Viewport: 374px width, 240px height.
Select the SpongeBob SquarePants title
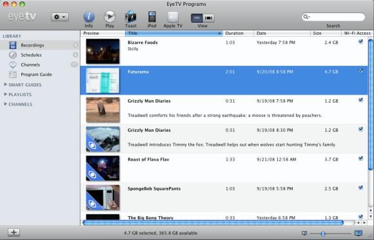click(x=154, y=188)
